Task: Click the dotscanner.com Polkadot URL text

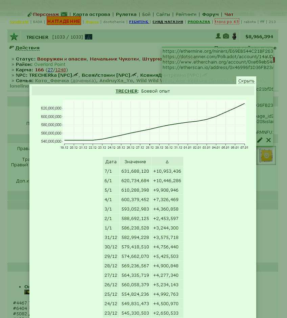Action: tap(218, 56)
